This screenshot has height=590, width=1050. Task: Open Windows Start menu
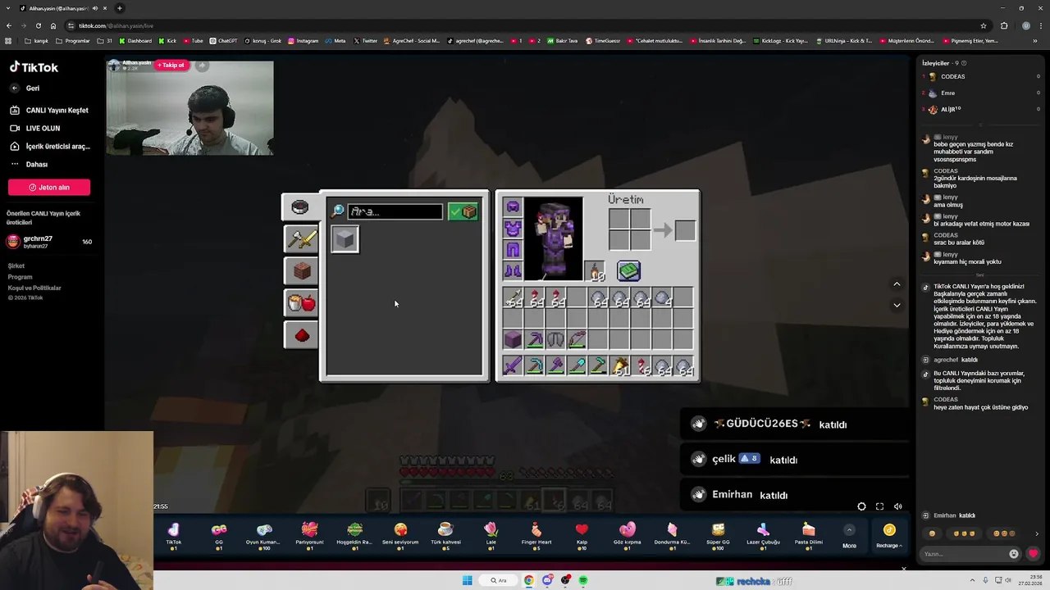point(467,580)
